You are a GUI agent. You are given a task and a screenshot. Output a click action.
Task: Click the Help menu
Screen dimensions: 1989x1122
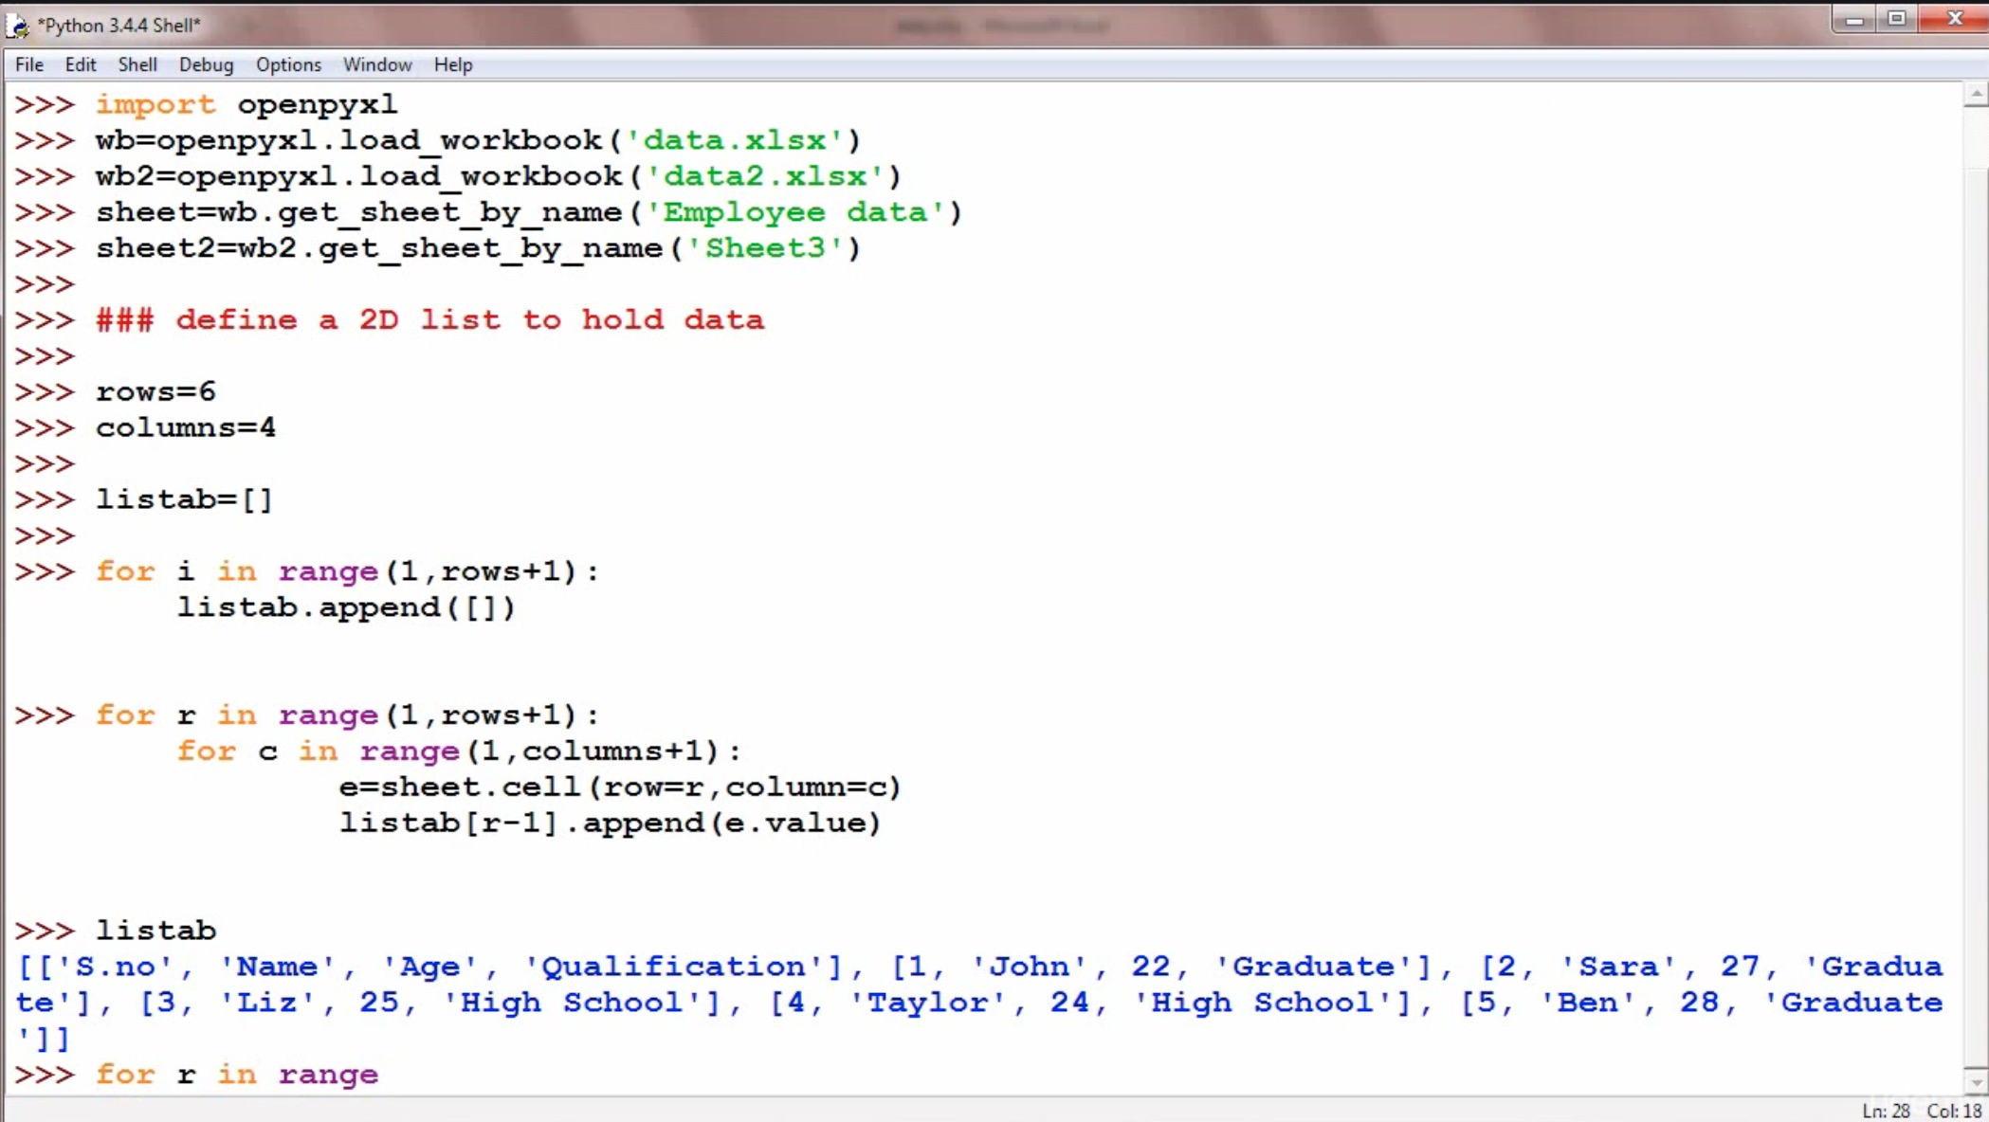(x=452, y=63)
